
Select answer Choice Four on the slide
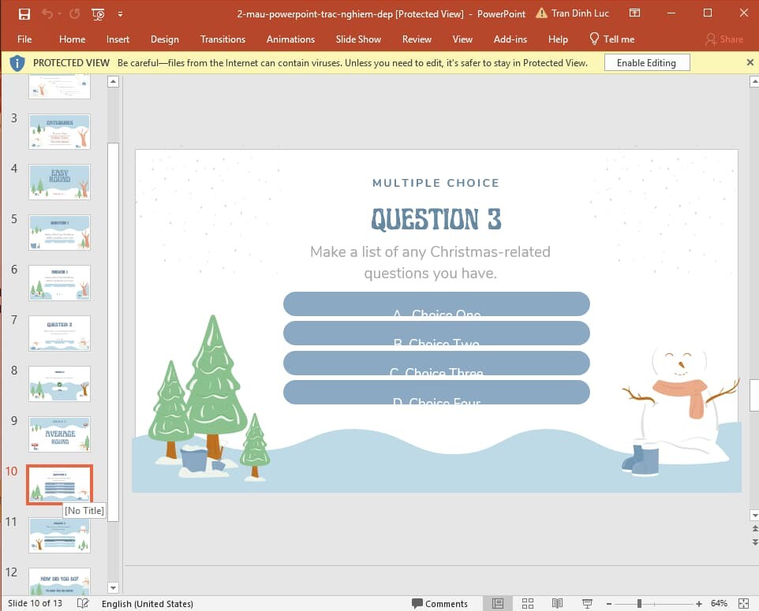click(x=436, y=392)
